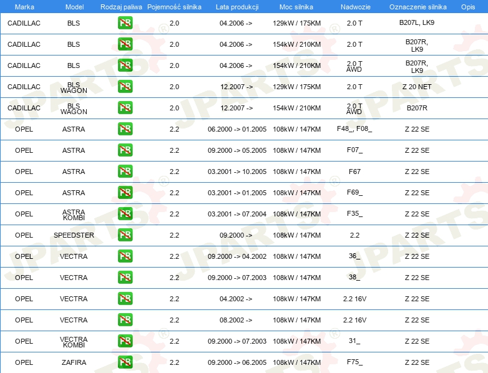Click fuel icon in Vectra 08.2002 row

coord(125,320)
